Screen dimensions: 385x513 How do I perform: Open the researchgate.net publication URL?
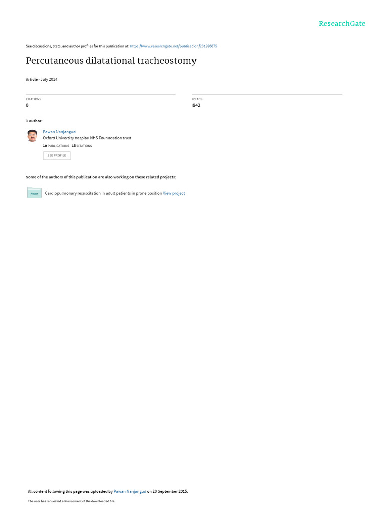[173, 46]
